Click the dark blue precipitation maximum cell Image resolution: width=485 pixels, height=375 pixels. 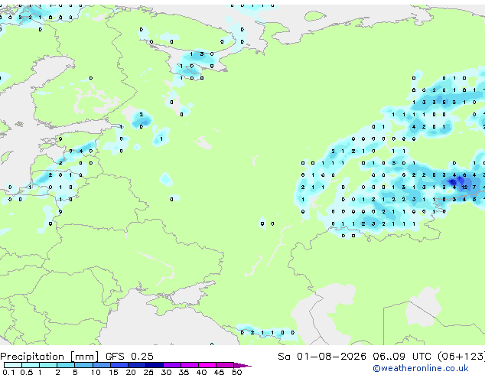(x=452, y=181)
